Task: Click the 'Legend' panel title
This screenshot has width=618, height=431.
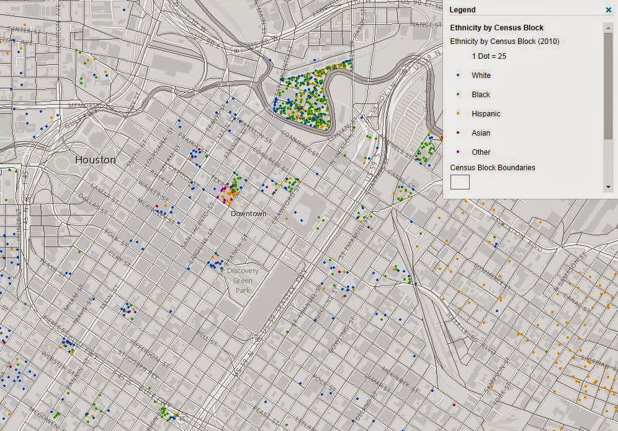Action: pyautogui.click(x=462, y=10)
